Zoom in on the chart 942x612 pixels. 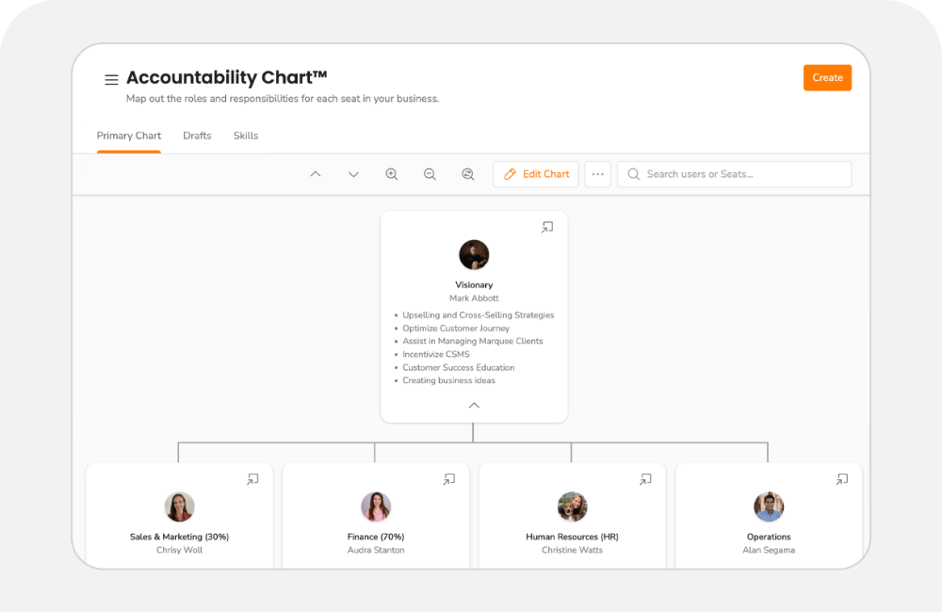point(392,174)
